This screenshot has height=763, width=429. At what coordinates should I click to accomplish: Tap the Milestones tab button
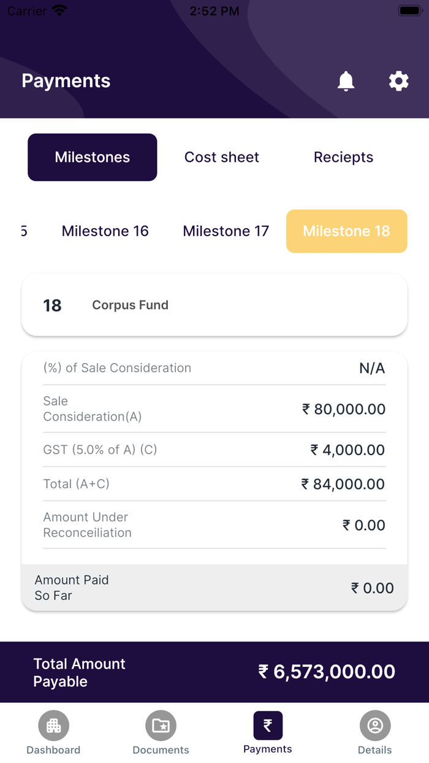pos(92,157)
